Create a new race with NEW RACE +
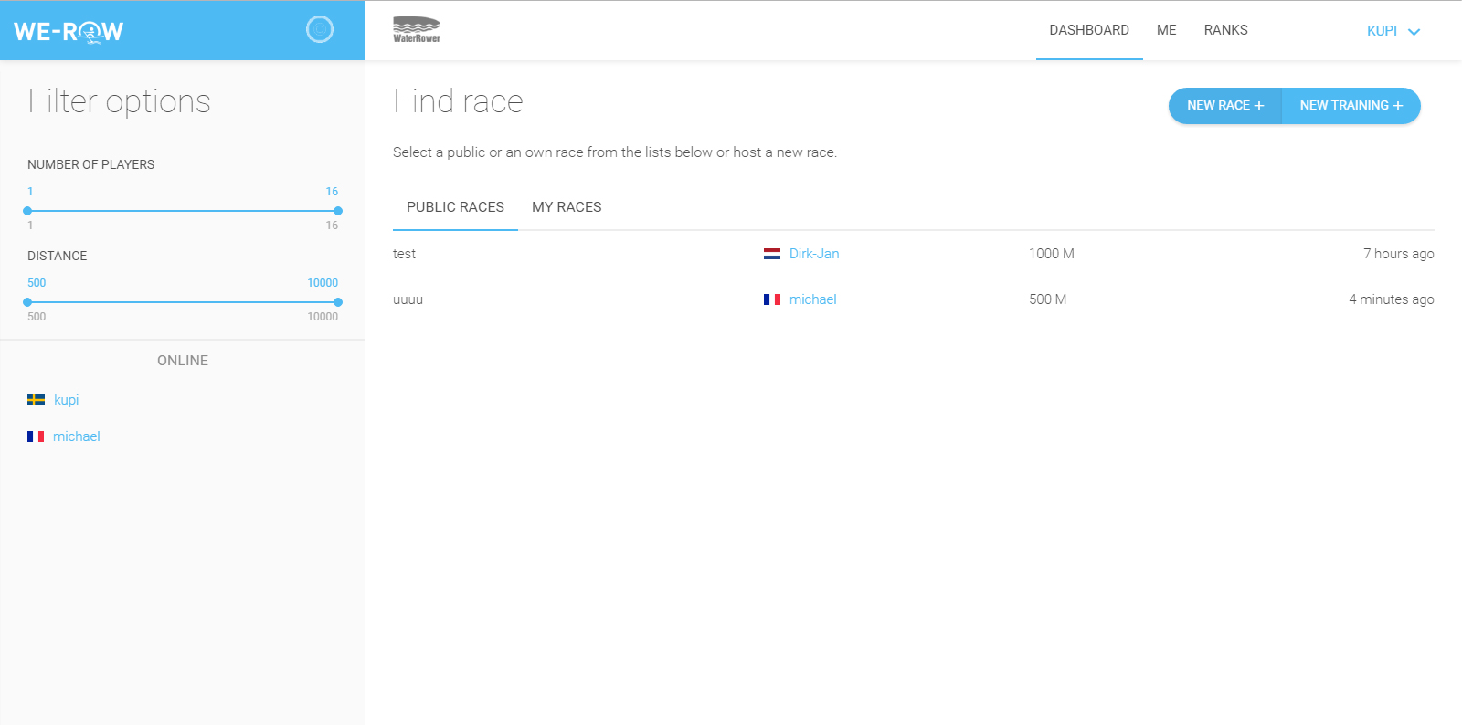The image size is (1462, 725). coord(1225,106)
